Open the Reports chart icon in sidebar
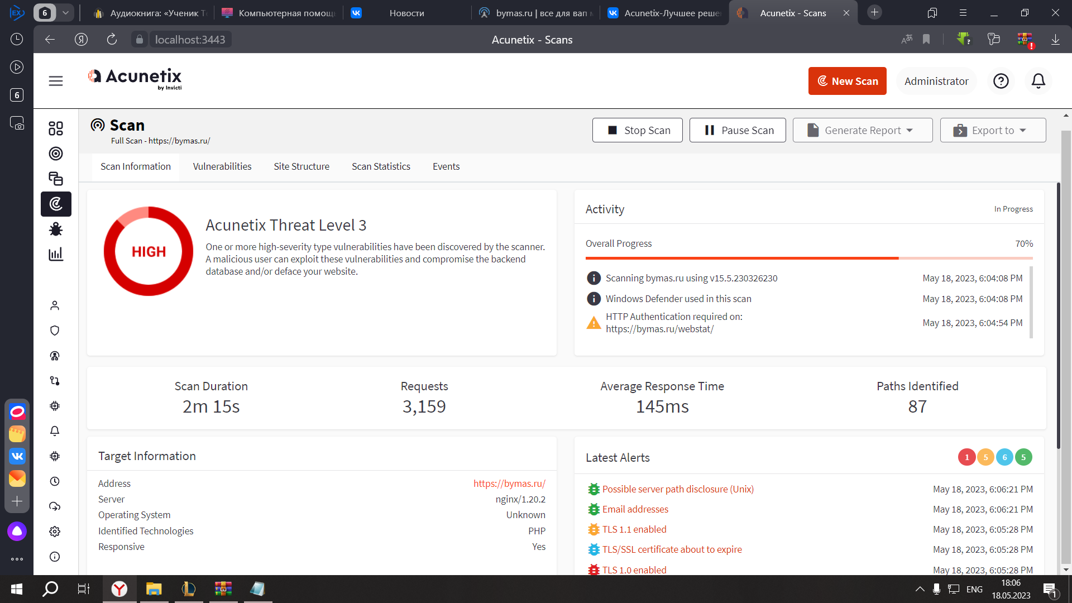The width and height of the screenshot is (1072, 603). pyautogui.click(x=56, y=254)
